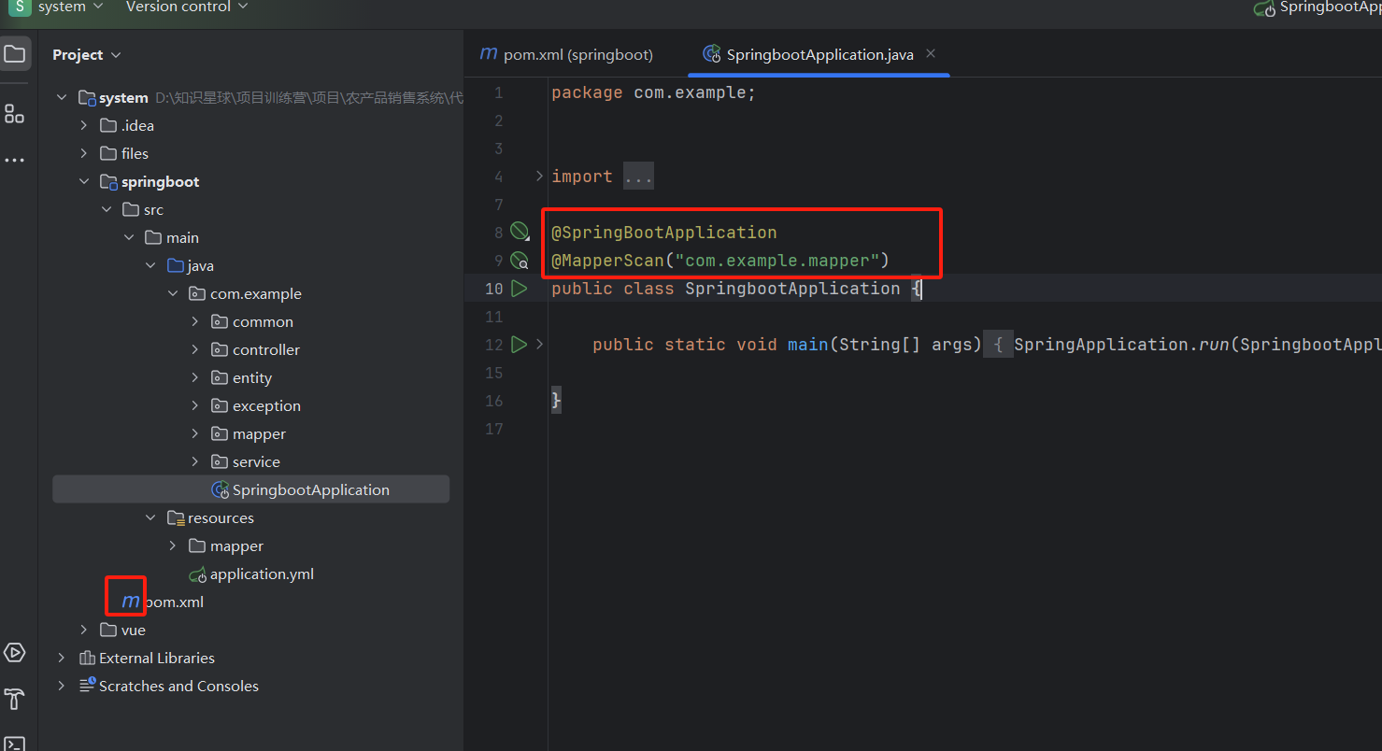Collapse the system root project node
This screenshot has height=751, width=1382.
coord(62,97)
